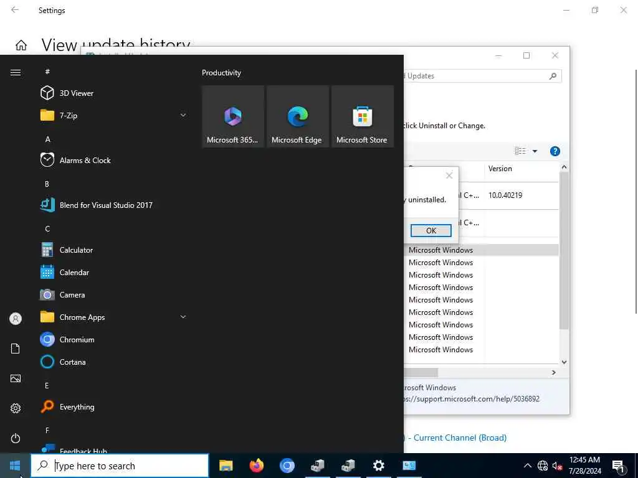Open the user account icon in Start

coord(16,319)
